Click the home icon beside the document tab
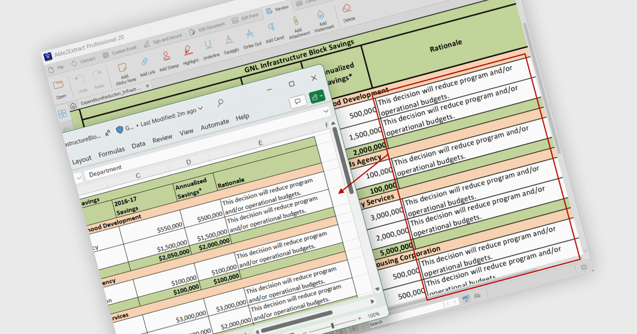The width and height of the screenshot is (637, 334). click(x=74, y=106)
